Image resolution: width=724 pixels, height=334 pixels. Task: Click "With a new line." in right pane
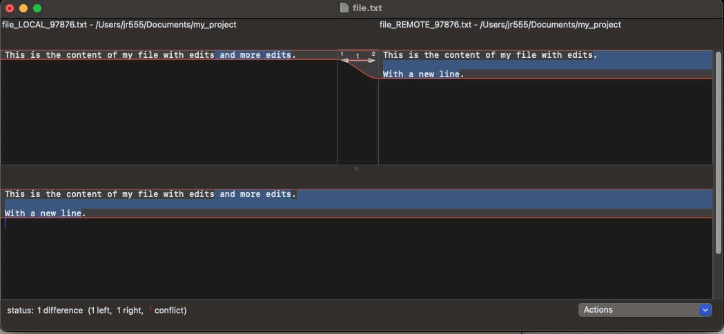pyautogui.click(x=424, y=74)
